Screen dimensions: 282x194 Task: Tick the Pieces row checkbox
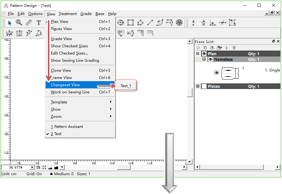pyautogui.click(x=204, y=86)
